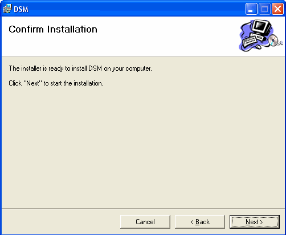Click the blank area left of Cancel
Image resolution: width=286 pixels, height=235 pixels.
click(61, 222)
